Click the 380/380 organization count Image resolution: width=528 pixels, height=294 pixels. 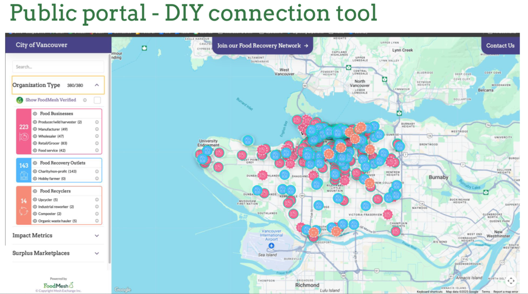point(75,86)
